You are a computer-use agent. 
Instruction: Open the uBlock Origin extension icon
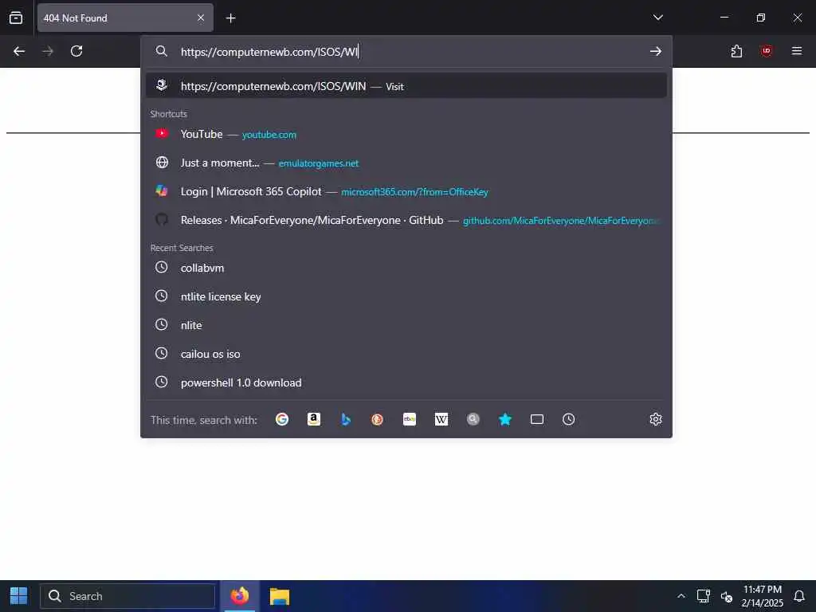[x=766, y=51]
